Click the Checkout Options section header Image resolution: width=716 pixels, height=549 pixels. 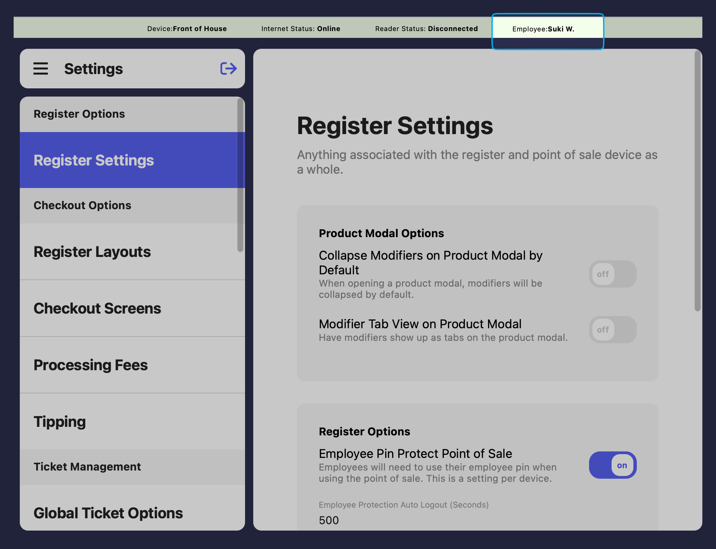(83, 205)
